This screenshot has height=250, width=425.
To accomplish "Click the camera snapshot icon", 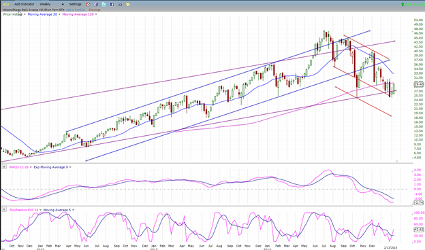I will 120,4.
